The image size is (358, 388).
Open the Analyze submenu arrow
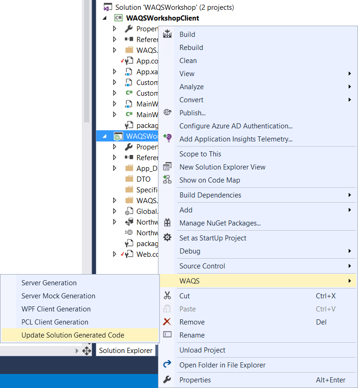click(x=350, y=86)
